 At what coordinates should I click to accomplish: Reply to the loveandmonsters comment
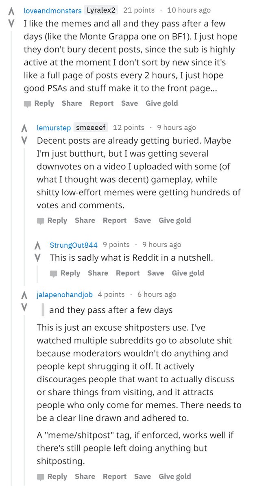coord(39,103)
